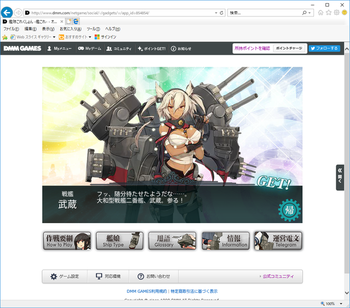Expand the address bar history dropdown
The image size is (350, 308).
click(216, 13)
